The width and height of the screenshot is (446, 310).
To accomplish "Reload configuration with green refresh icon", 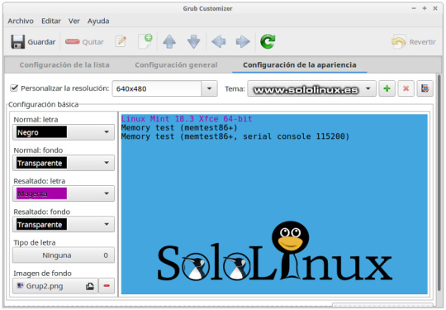I will click(x=268, y=41).
